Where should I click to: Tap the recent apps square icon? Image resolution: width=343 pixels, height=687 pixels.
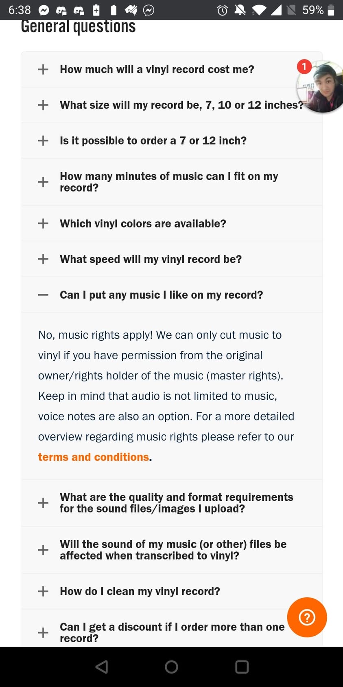click(242, 667)
